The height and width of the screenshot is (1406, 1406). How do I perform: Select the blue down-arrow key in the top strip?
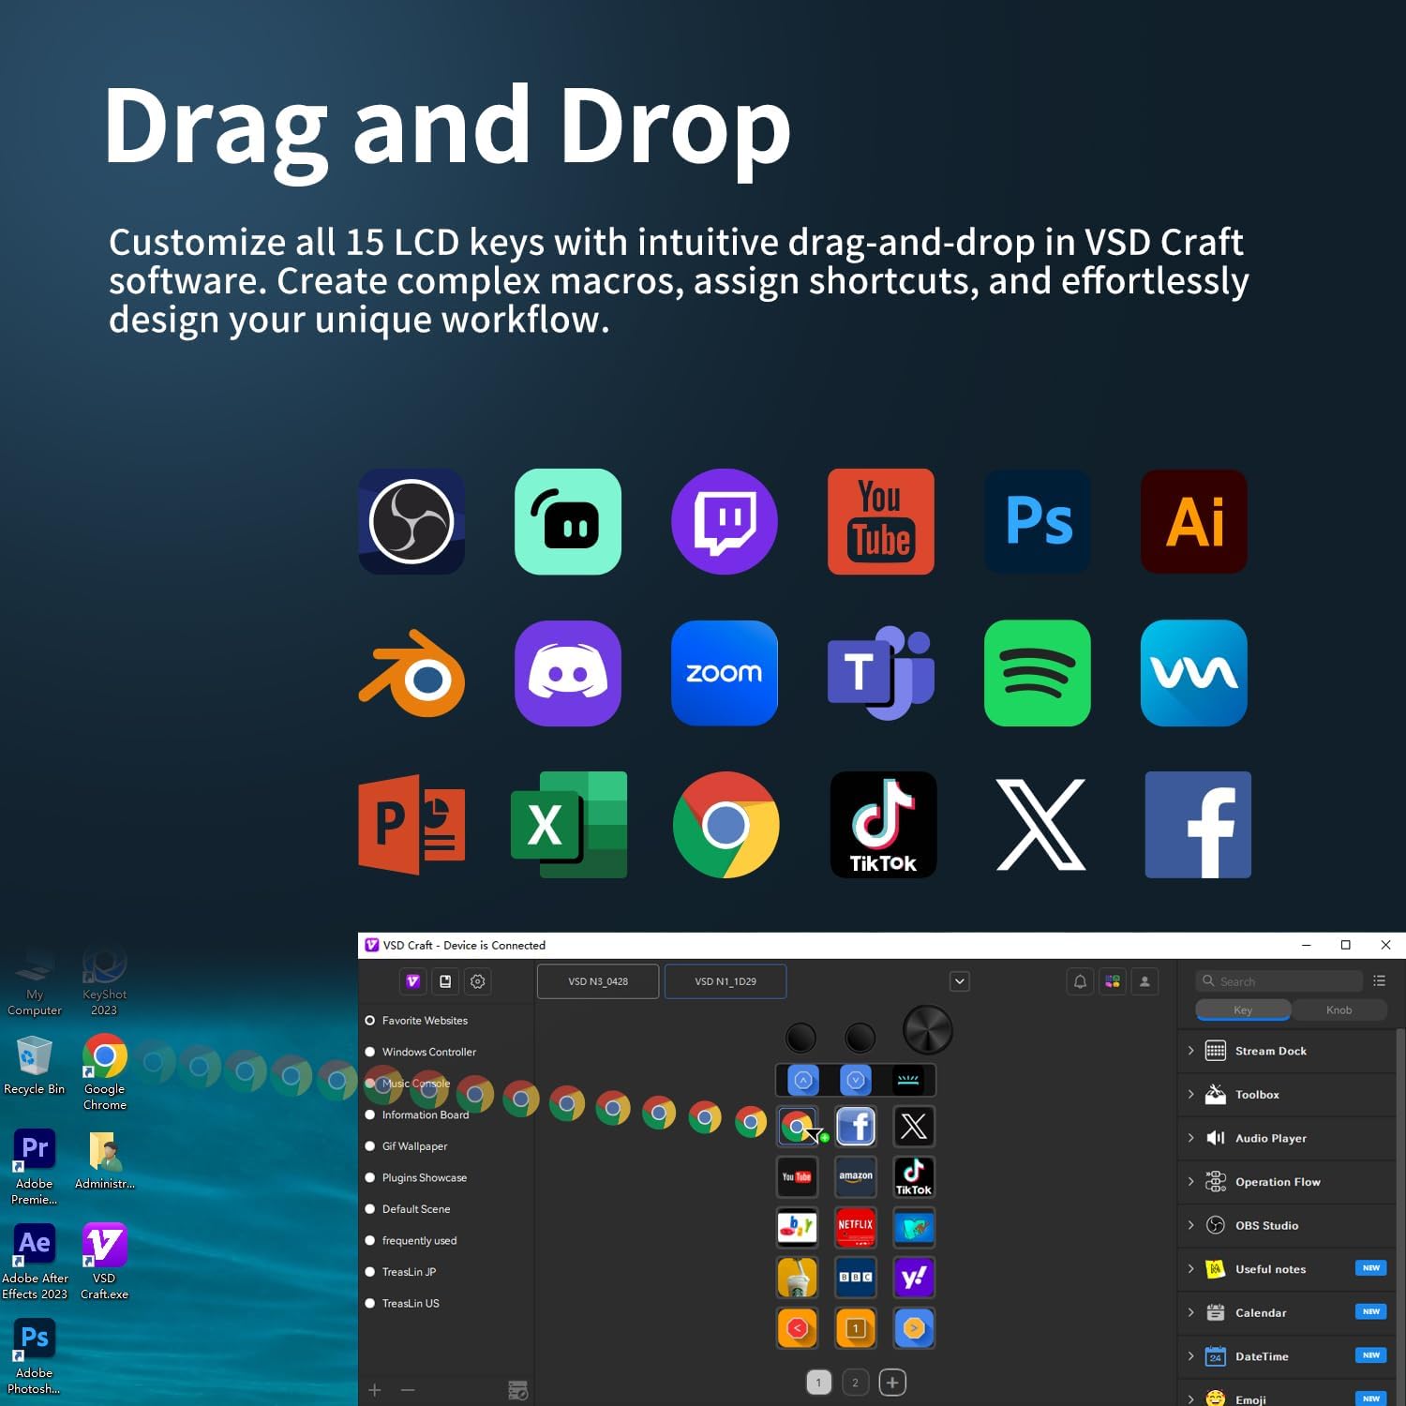point(856,1080)
